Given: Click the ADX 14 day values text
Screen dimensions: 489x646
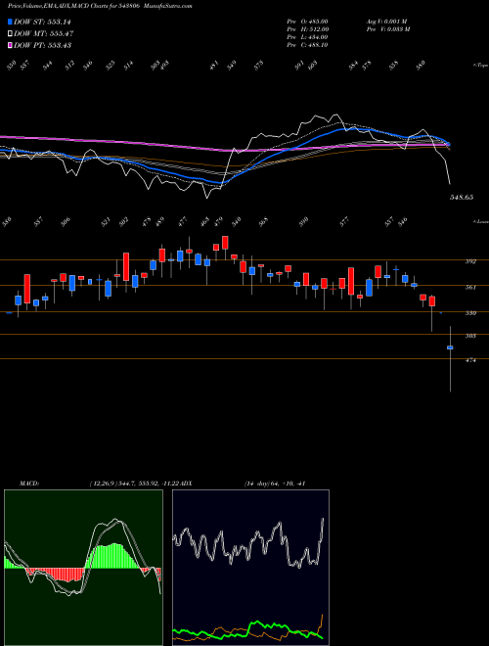Looking at the screenshot, I should click(274, 484).
